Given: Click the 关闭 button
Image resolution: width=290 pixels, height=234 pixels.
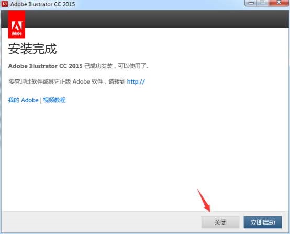Looking at the screenshot, I should 220,223.
